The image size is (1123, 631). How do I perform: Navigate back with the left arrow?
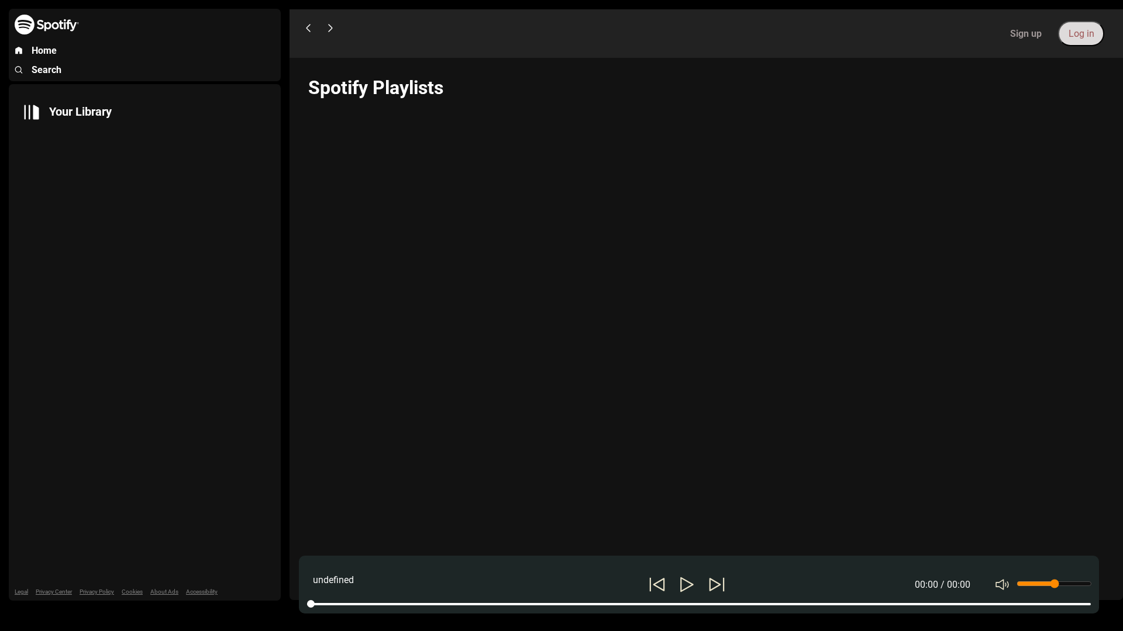pos(308,27)
